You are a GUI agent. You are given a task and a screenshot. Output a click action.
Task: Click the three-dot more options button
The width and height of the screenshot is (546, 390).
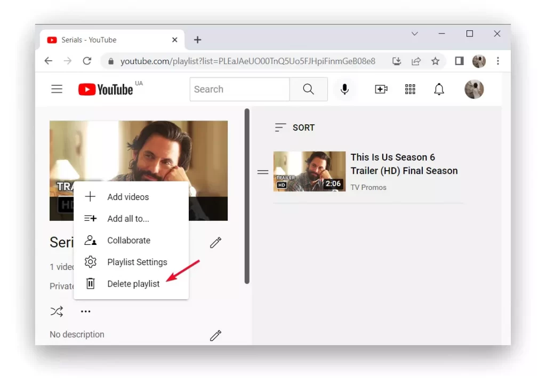click(x=86, y=311)
